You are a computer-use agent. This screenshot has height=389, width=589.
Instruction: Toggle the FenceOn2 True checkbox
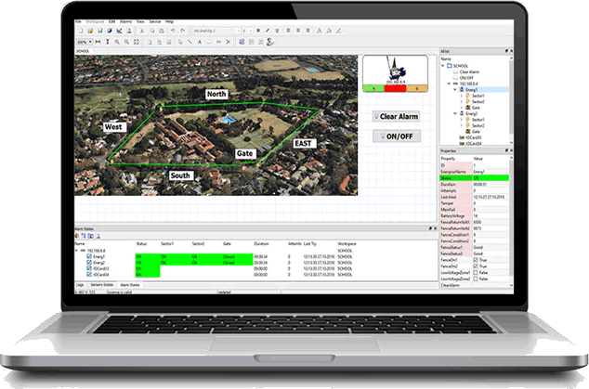[476, 266]
